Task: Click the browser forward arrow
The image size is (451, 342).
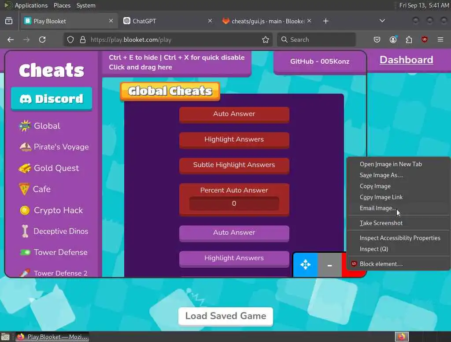Action: (26, 40)
